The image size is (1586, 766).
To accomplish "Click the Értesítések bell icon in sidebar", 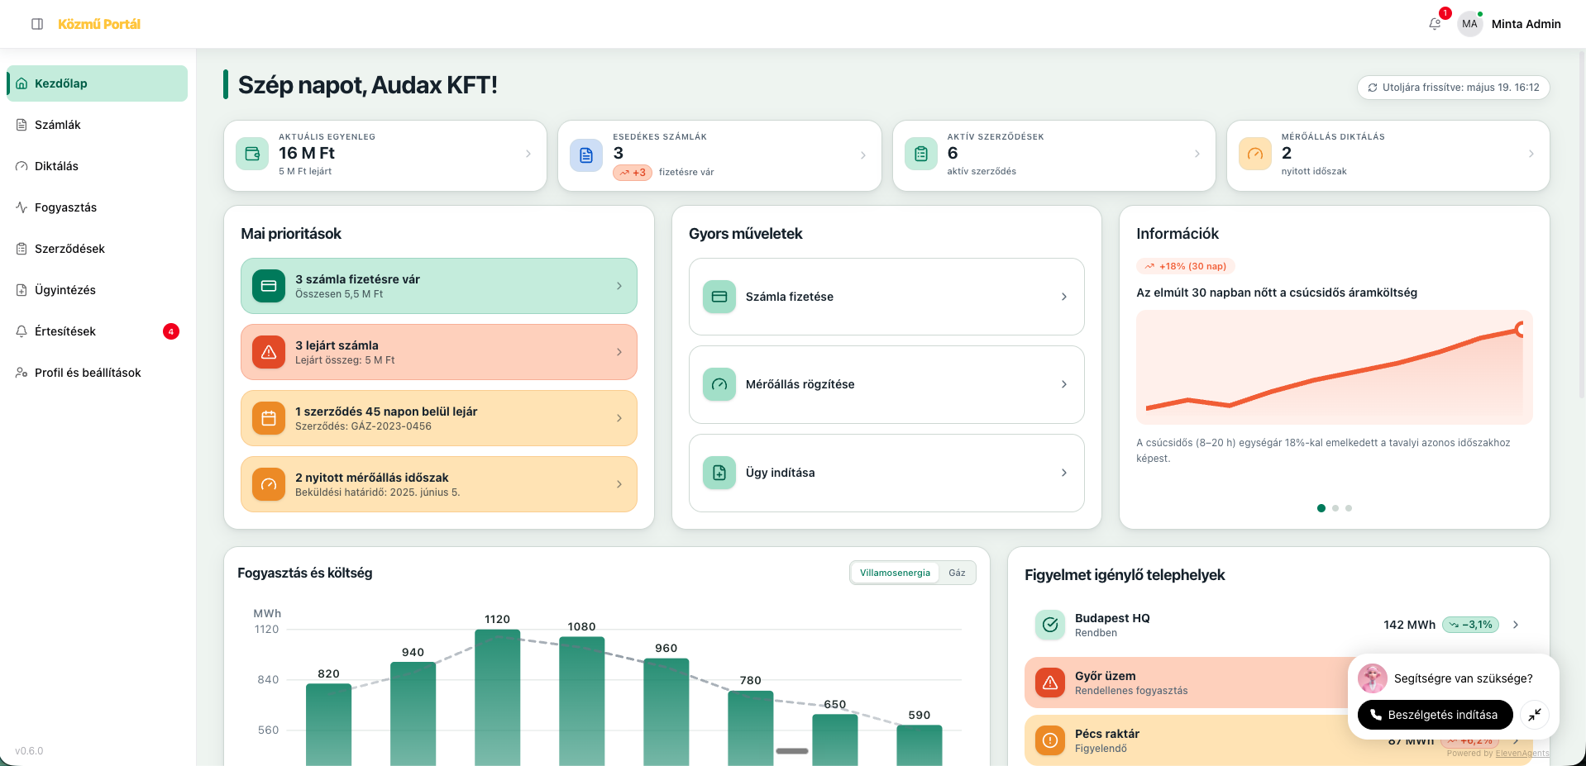I will 21,331.
